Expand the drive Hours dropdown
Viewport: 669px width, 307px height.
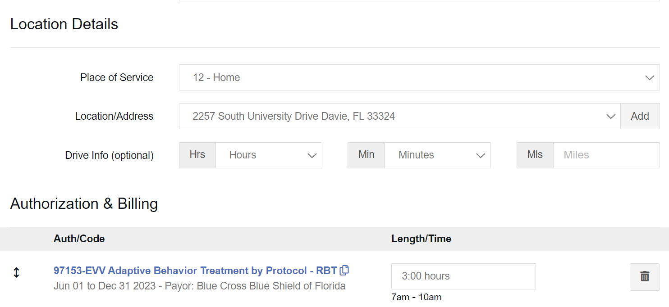point(268,155)
